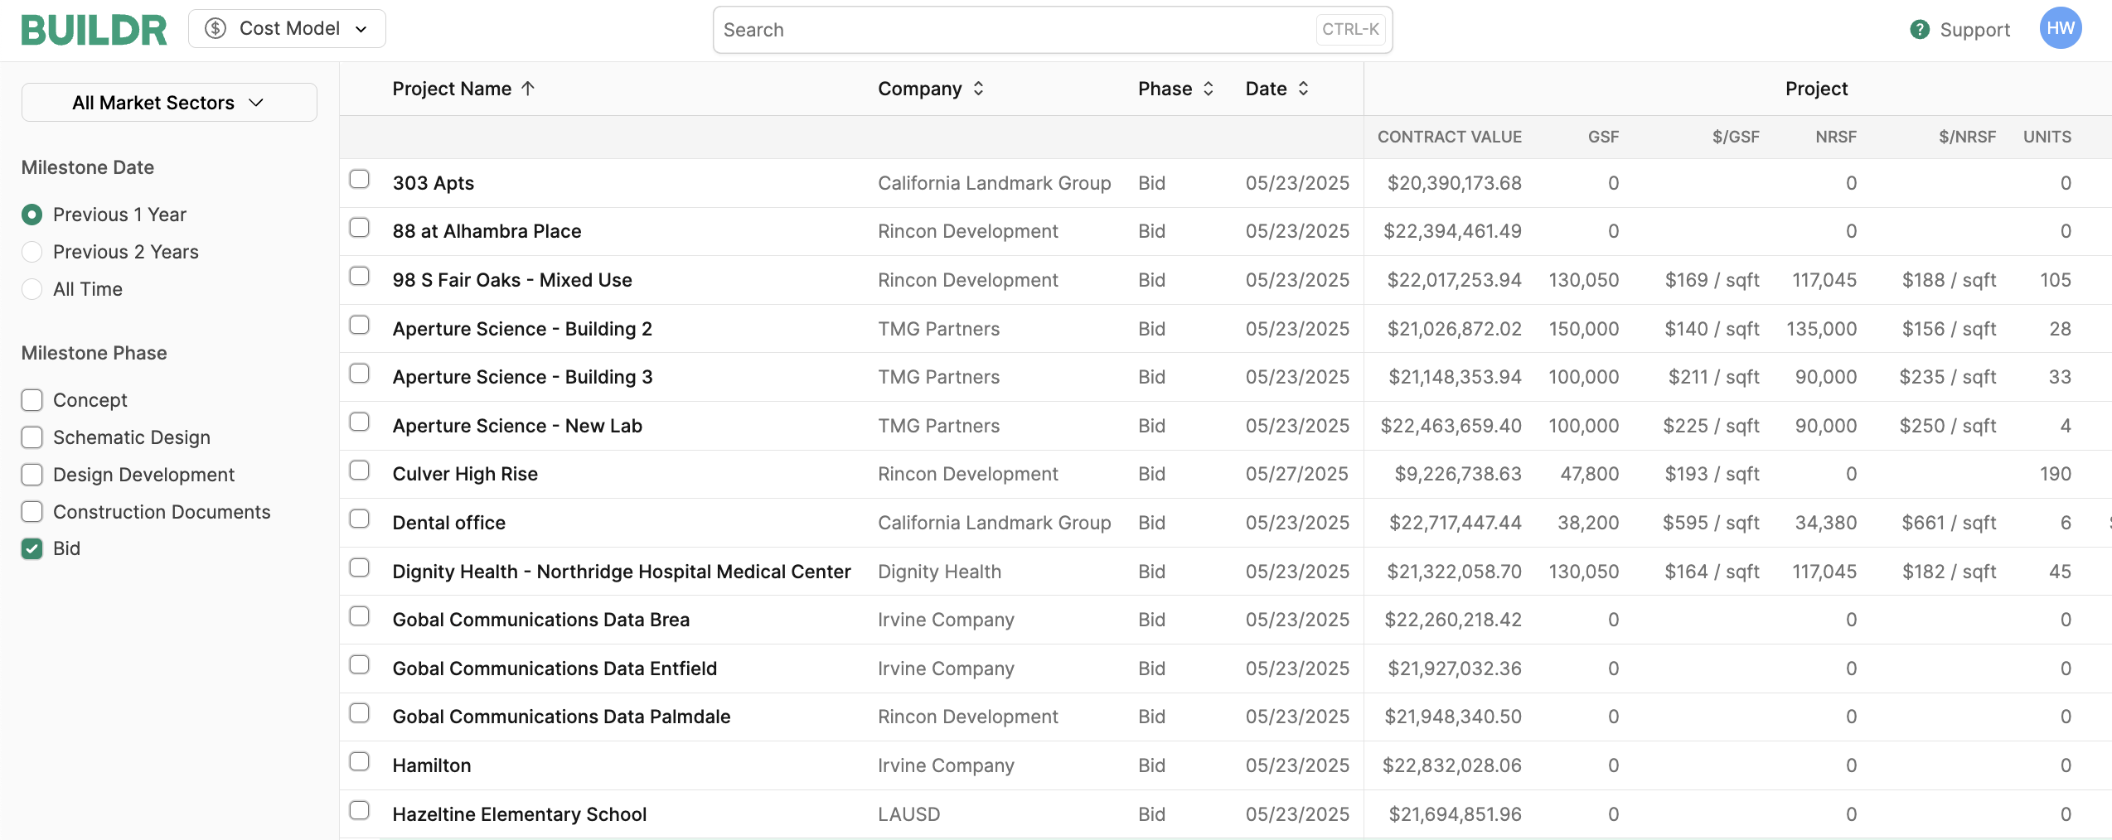Select the 88 at Alhambra Place checkbox

click(359, 227)
